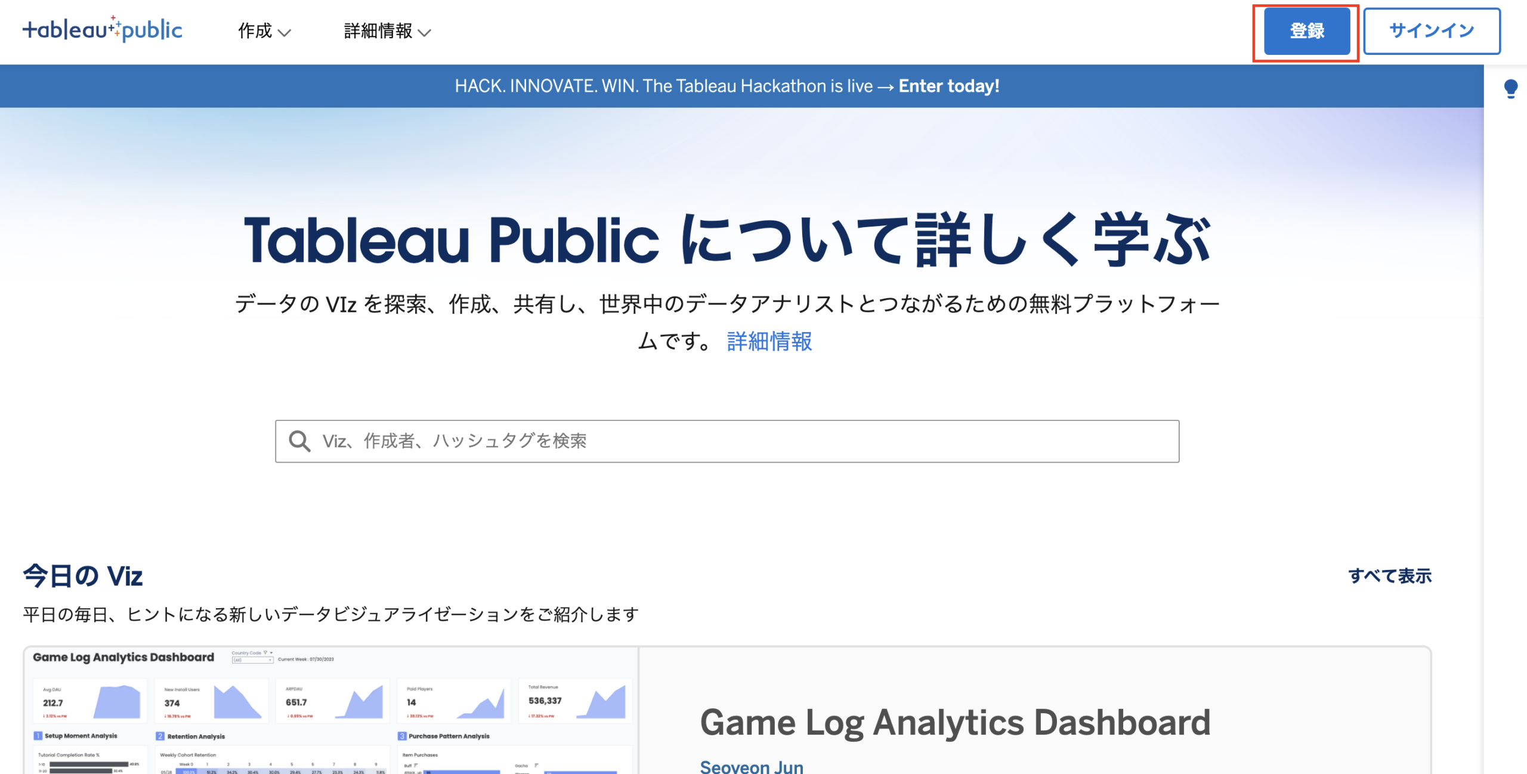Focus the Viz search input field
This screenshot has height=774, width=1527.
(x=740, y=441)
